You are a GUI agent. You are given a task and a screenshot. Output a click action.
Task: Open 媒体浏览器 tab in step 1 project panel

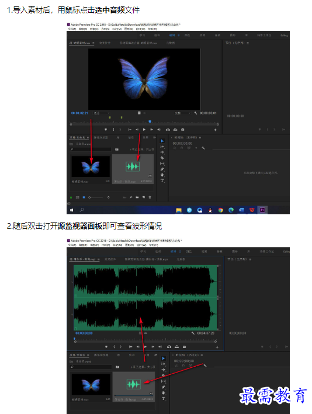(100, 137)
